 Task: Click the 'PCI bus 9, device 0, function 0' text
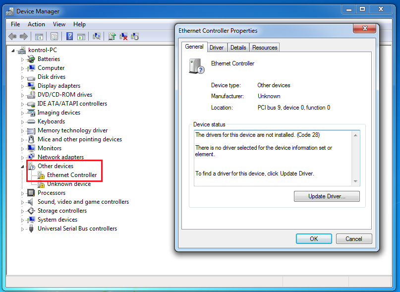(x=294, y=108)
